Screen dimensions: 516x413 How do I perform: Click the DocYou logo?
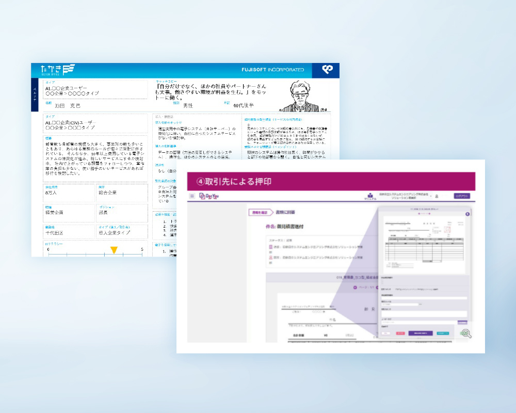209,196
